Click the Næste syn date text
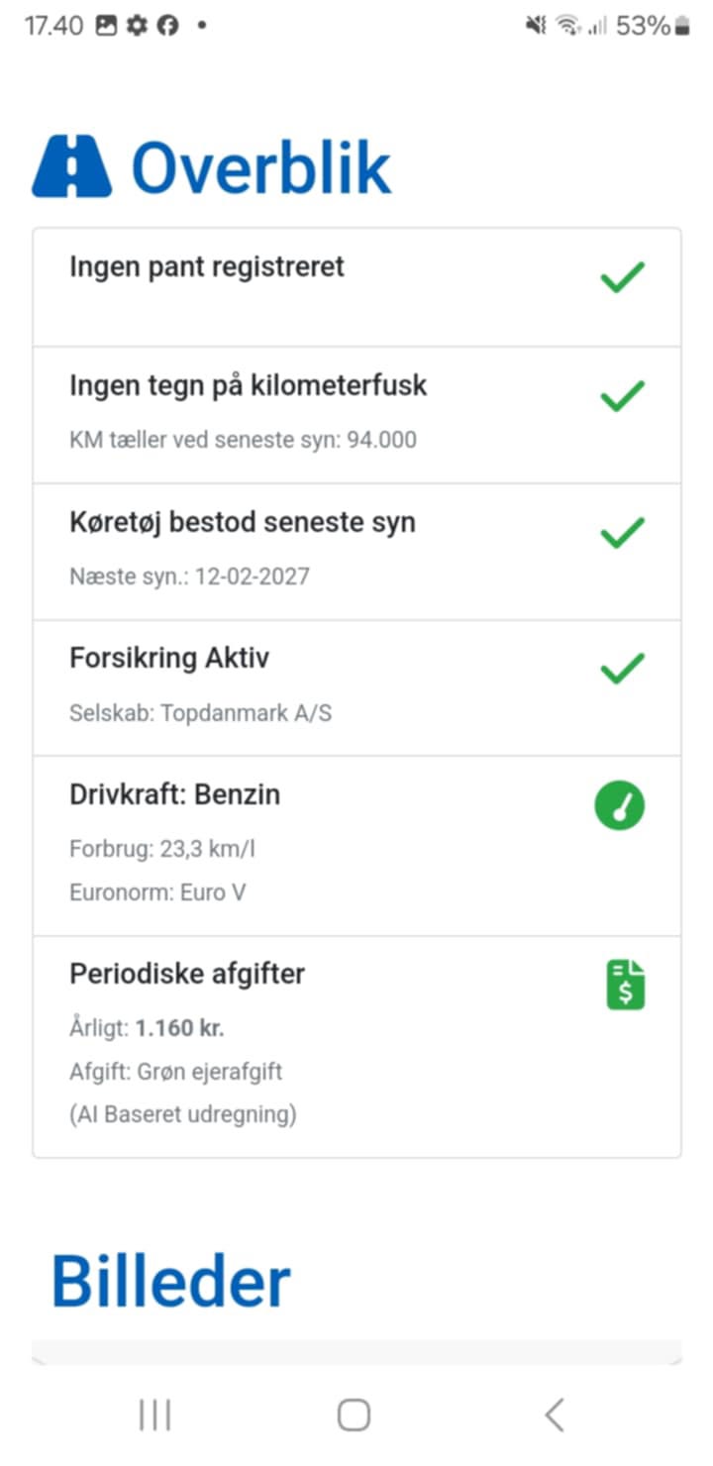 189,576
